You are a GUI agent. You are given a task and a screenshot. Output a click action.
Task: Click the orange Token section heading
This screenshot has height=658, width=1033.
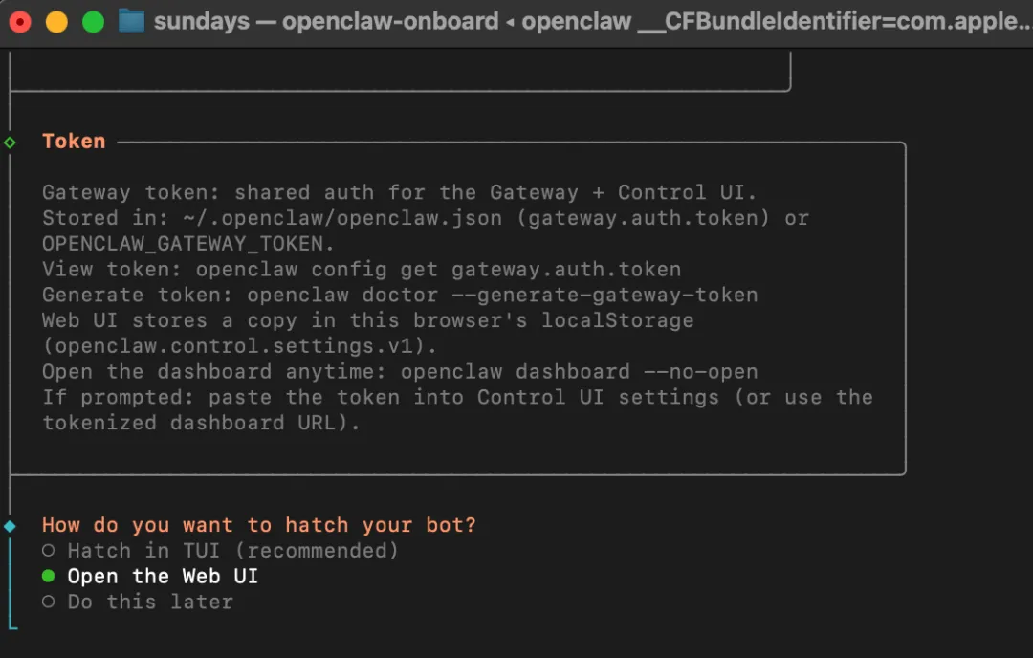coord(74,142)
